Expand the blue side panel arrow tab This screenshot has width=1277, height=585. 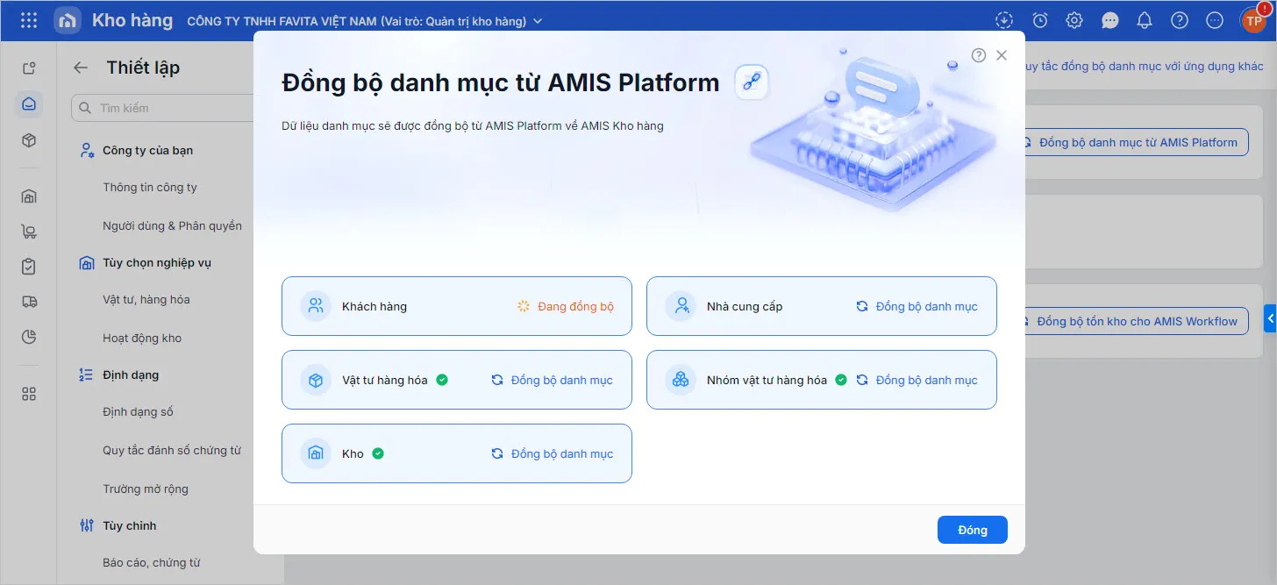[1270, 317]
